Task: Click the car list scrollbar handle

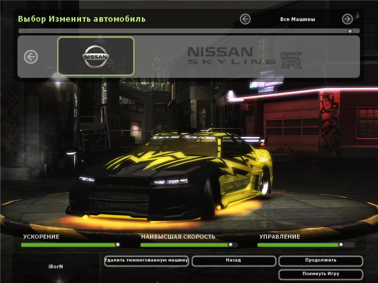Action: pyautogui.click(x=350, y=31)
